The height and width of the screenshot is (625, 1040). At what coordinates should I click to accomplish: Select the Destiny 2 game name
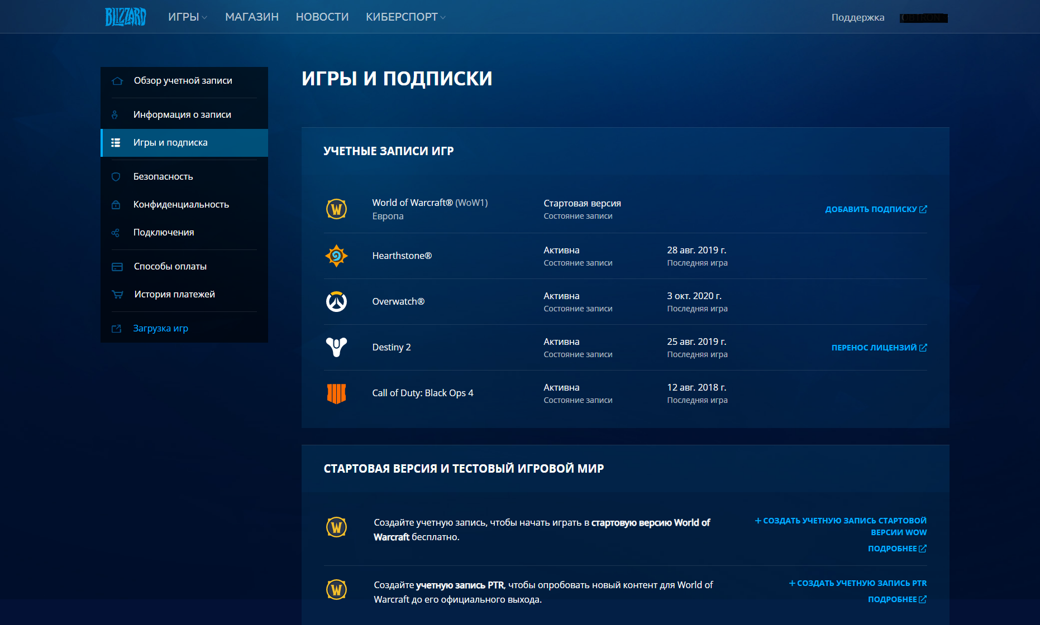coord(392,347)
